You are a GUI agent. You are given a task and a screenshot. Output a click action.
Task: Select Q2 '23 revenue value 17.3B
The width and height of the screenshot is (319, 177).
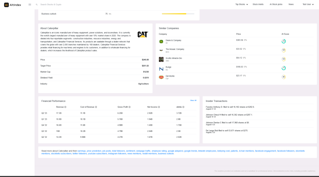pyautogui.click(x=59, y=113)
